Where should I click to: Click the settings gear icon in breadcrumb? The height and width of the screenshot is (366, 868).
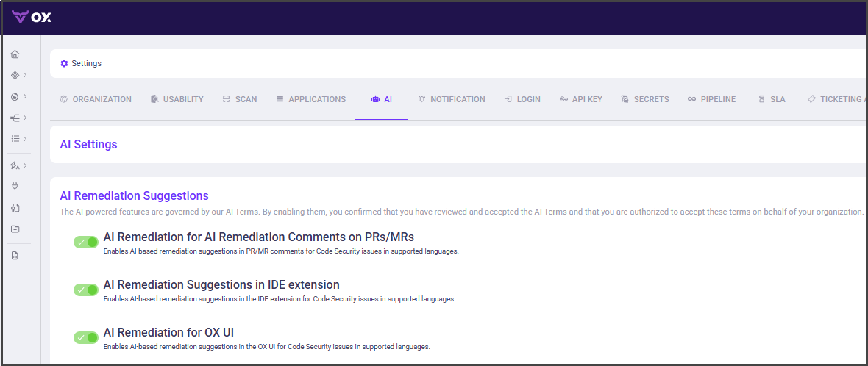coord(64,64)
